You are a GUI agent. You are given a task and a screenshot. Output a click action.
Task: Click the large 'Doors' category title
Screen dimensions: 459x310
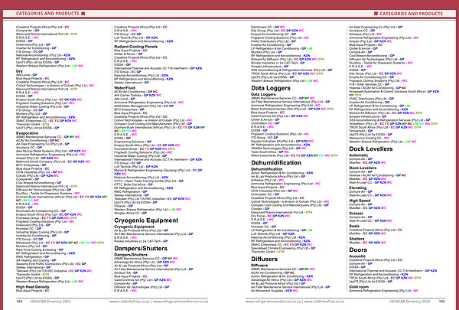coord(358,250)
